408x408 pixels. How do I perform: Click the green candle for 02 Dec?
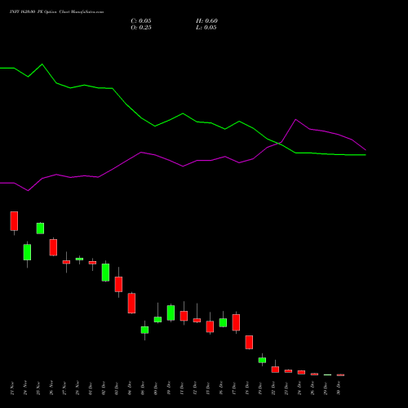[105, 273]
